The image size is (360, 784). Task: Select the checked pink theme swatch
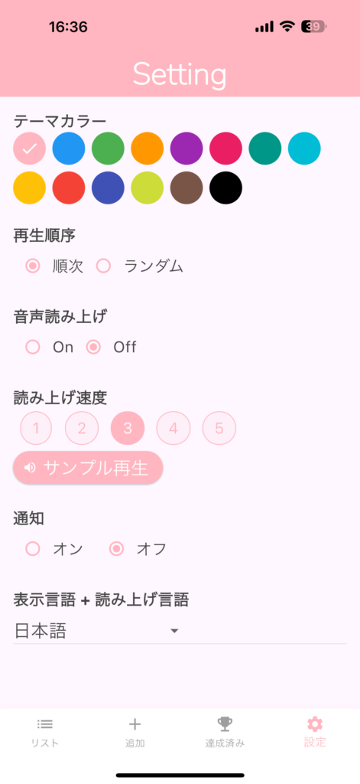(30, 149)
